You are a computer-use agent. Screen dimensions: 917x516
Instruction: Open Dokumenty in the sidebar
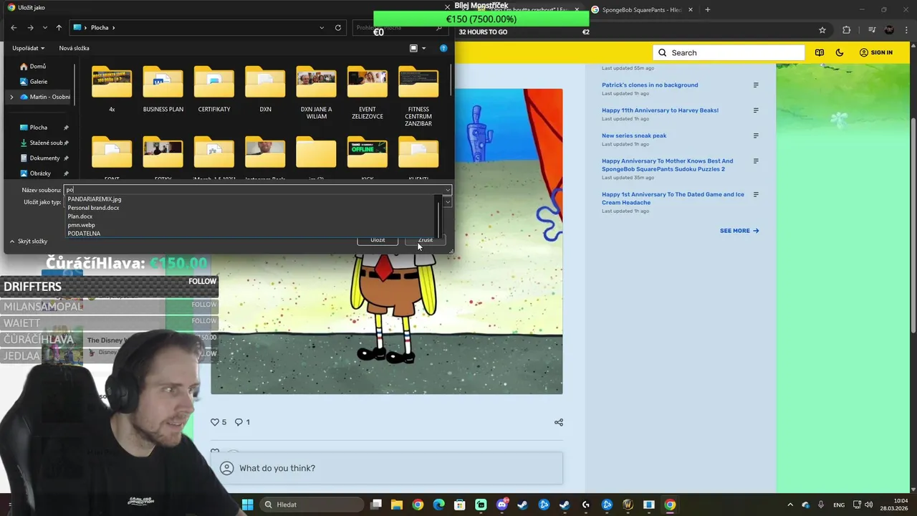[44, 158]
